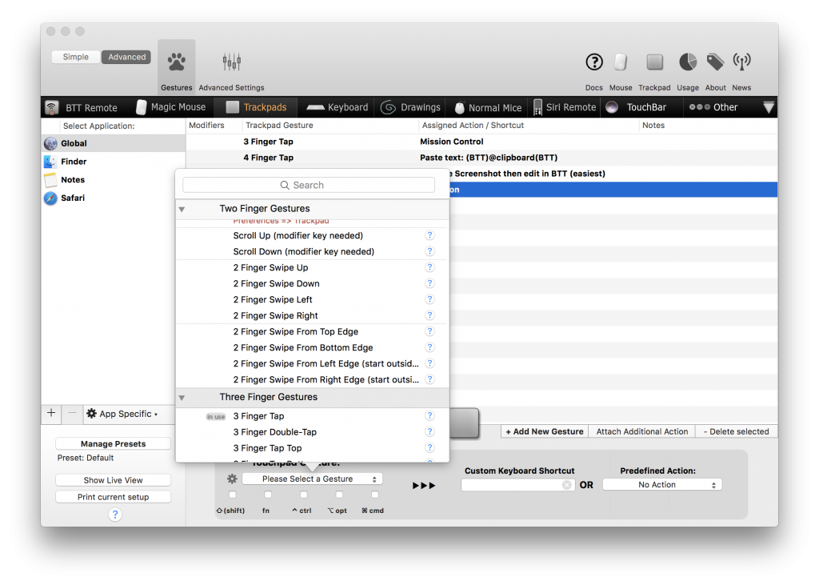The image size is (819, 585).
Task: Collapse the Two Finger Gestures group
Action: 182,209
